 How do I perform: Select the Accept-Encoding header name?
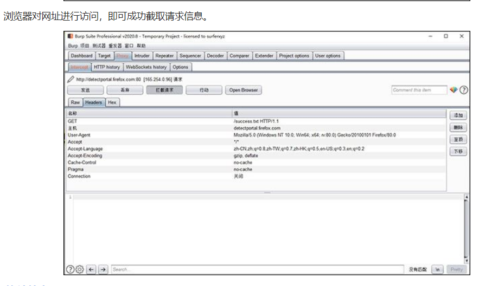[85, 155]
